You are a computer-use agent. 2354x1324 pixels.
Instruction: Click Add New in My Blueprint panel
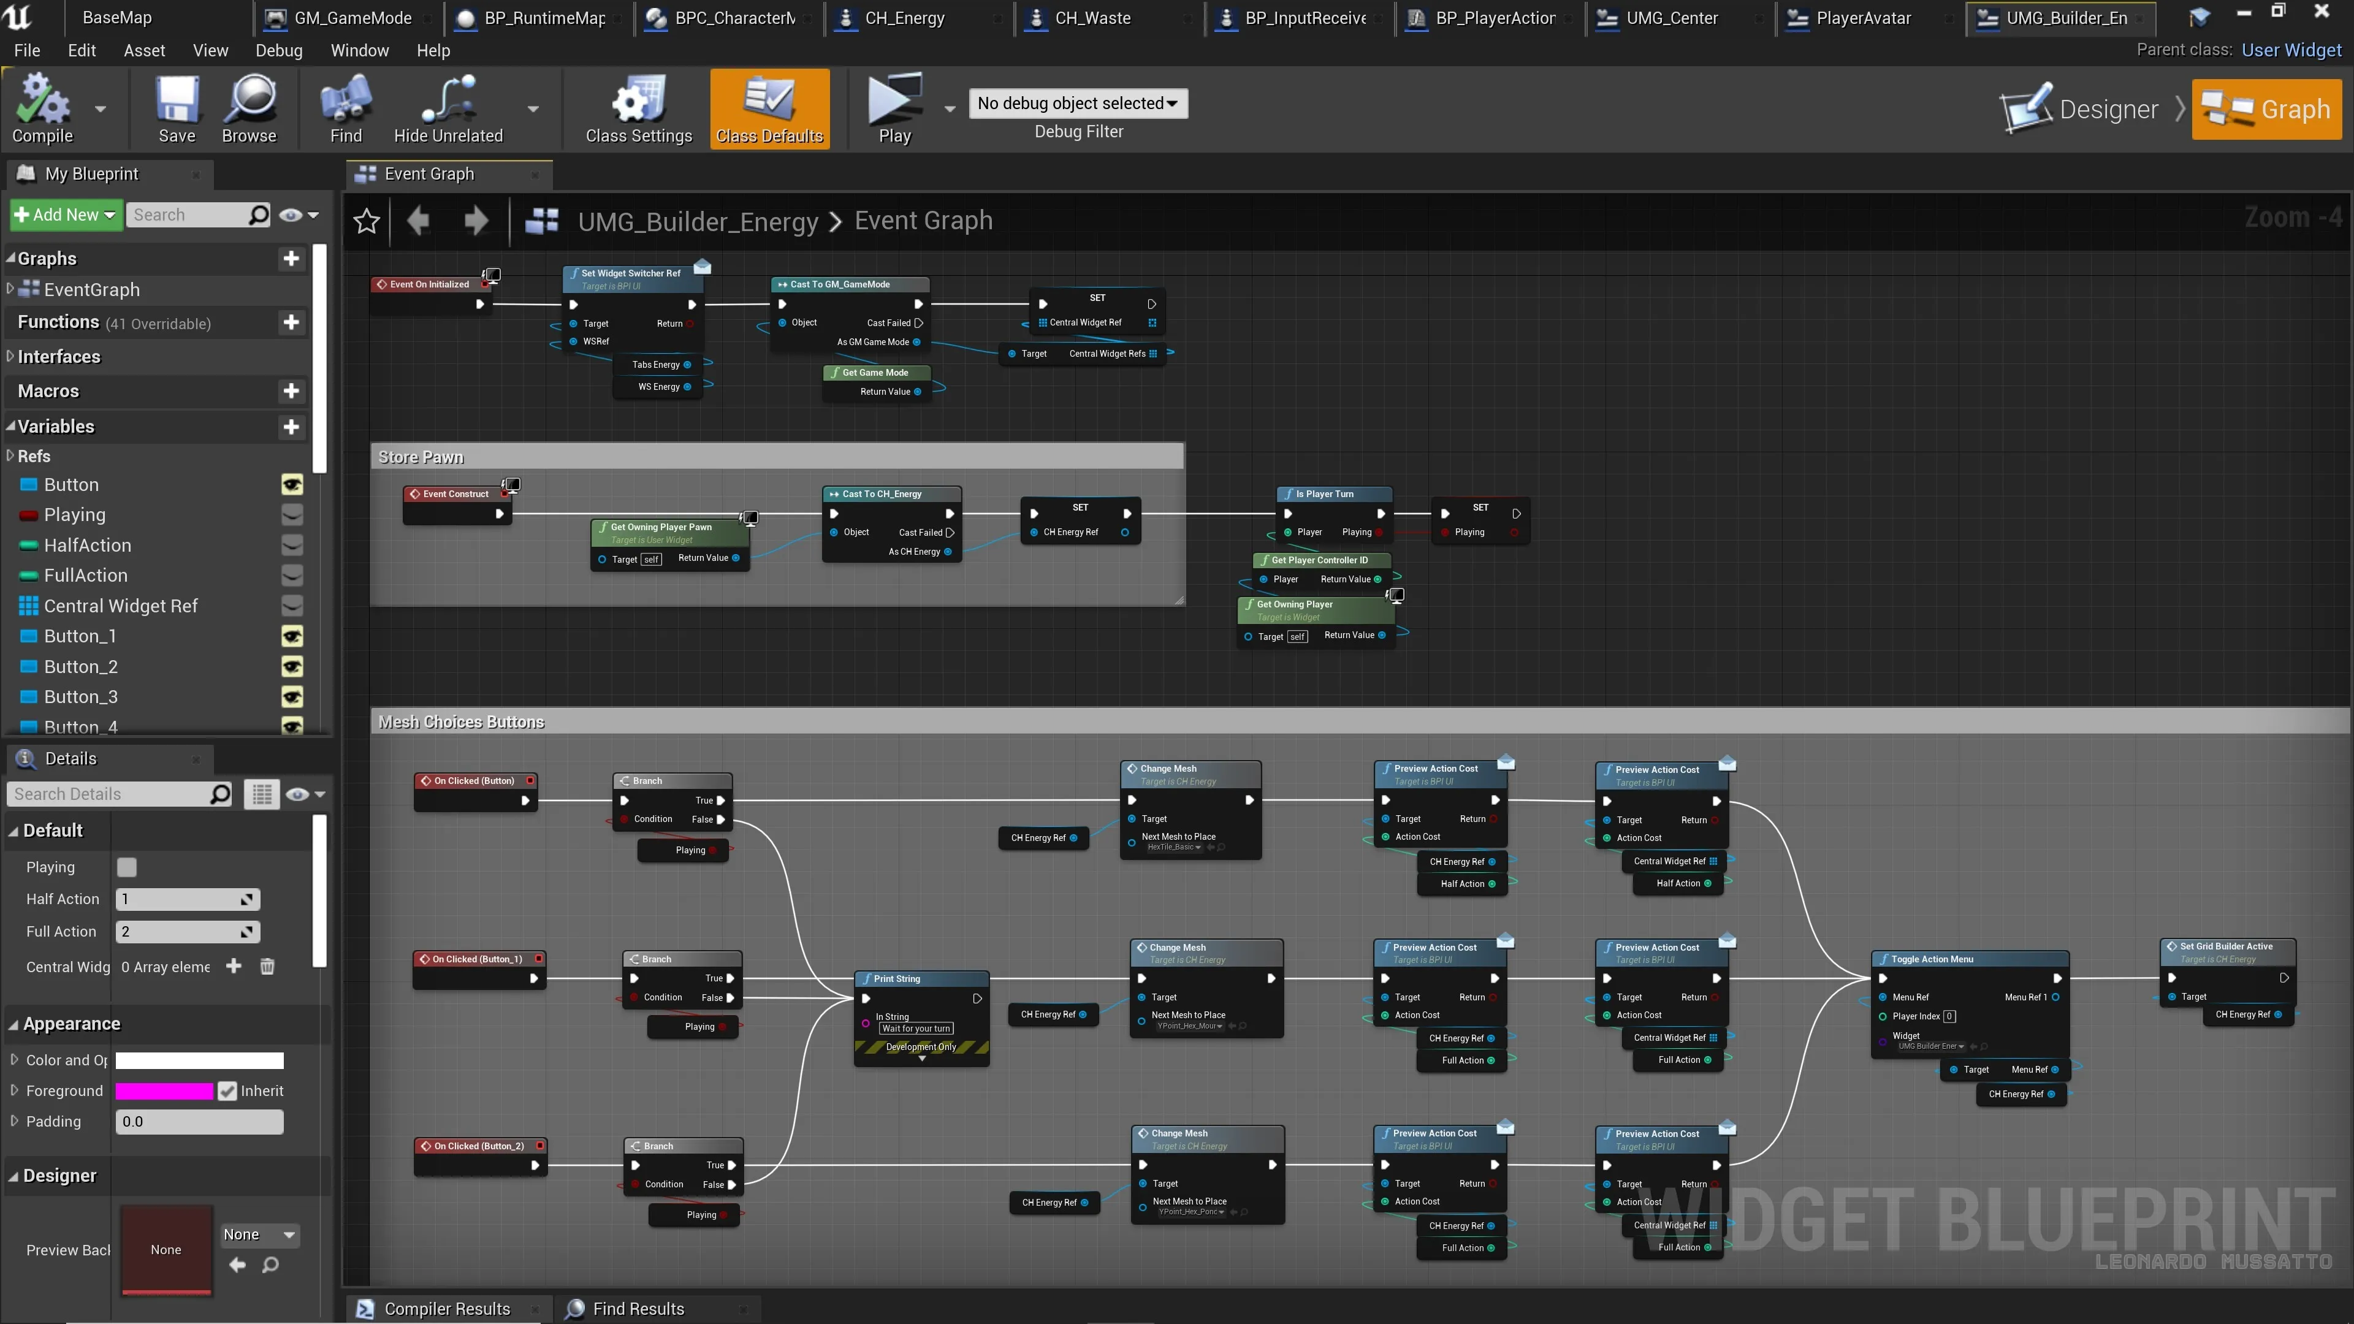pos(64,214)
